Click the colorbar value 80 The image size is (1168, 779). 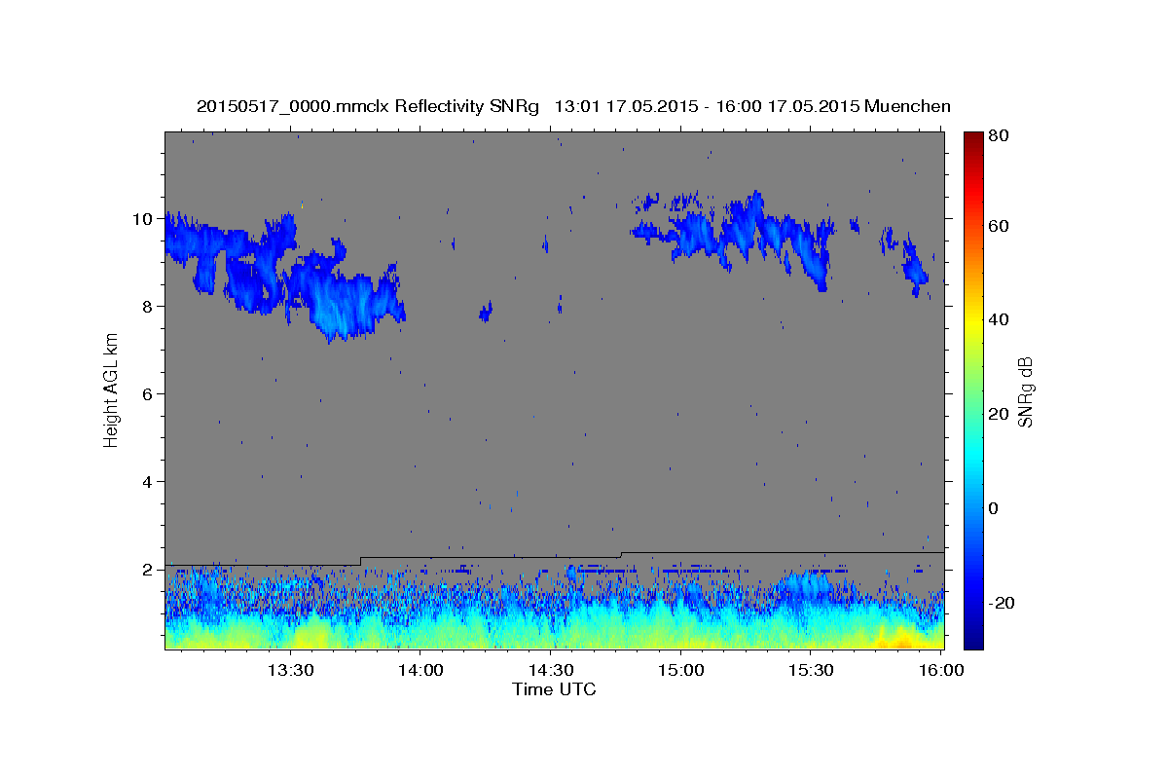(x=1000, y=136)
